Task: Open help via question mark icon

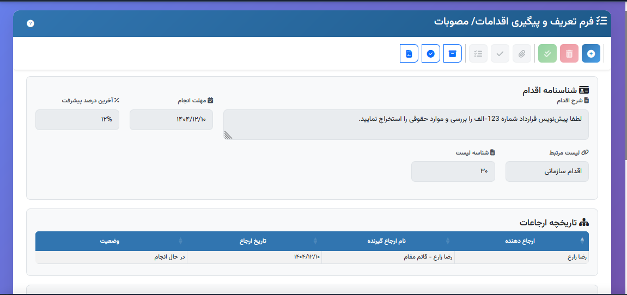Action: [31, 23]
